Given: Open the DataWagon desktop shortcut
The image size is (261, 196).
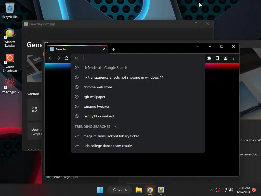Looking at the screenshot, I should pyautogui.click(x=10, y=86).
